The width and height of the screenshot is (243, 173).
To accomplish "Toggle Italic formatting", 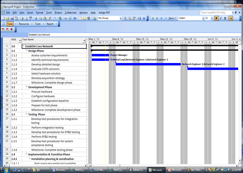I will (x=221, y=18).
